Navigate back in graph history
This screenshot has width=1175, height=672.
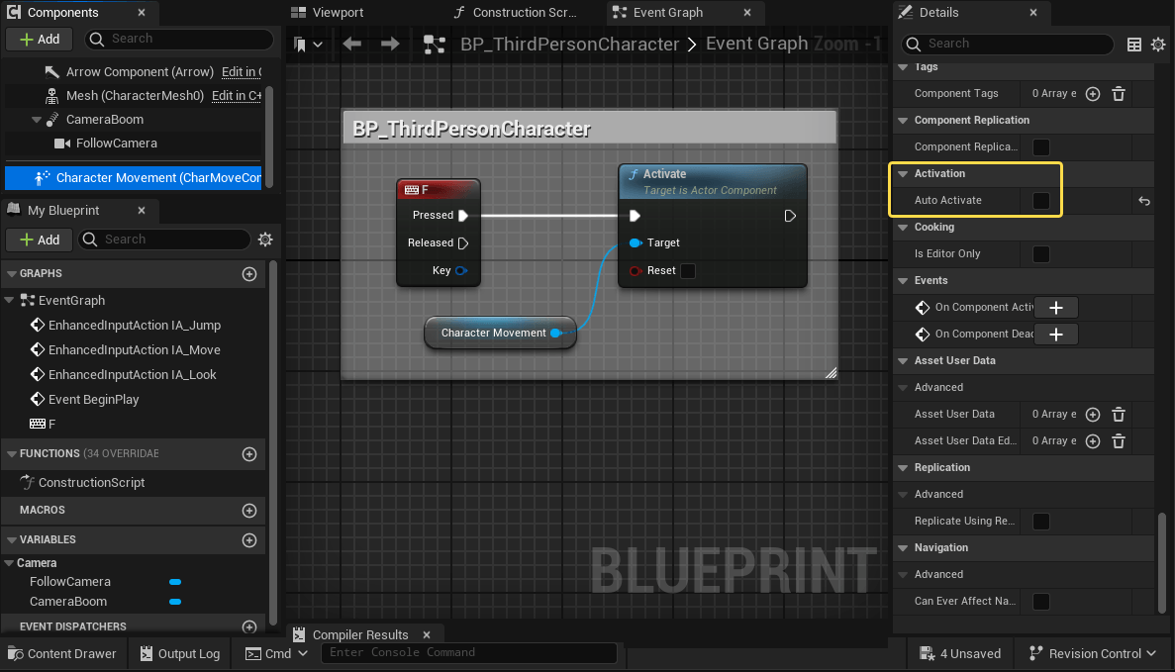coord(351,45)
